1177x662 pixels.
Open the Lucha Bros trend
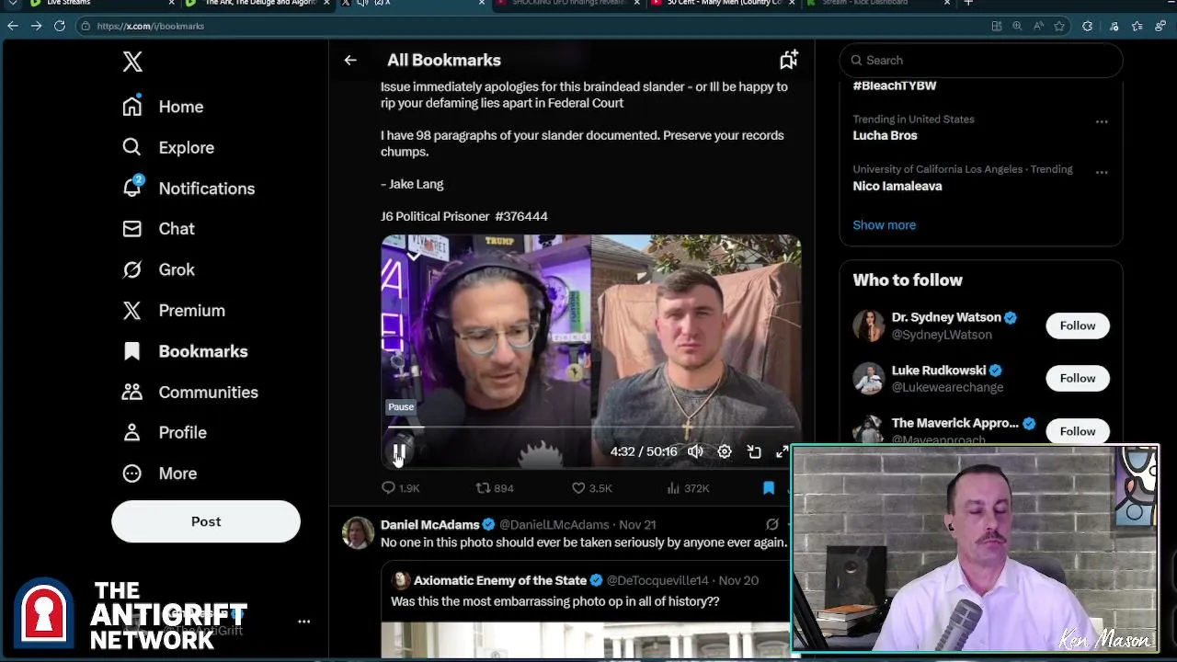tap(885, 135)
